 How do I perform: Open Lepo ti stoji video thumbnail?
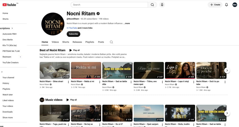coord(180,70)
